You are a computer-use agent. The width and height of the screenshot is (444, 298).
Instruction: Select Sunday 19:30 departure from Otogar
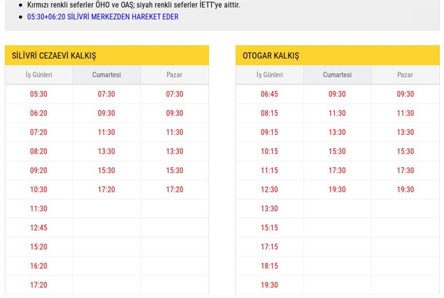[x=405, y=189]
